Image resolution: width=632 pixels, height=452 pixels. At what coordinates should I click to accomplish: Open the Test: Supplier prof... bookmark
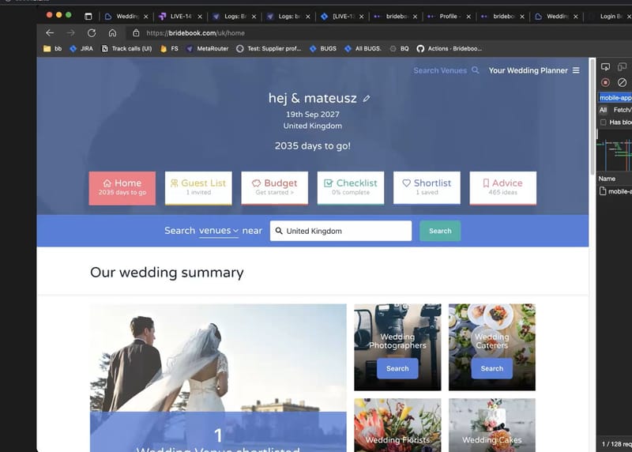point(269,48)
